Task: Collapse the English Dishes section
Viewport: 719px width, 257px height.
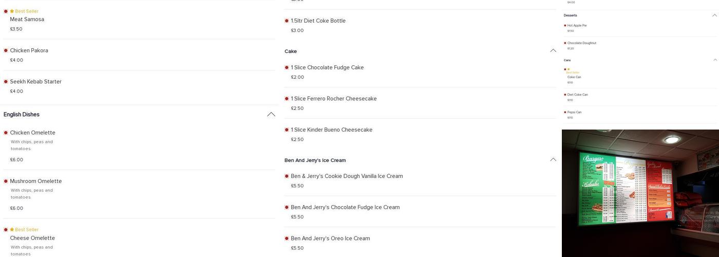Action: point(271,115)
